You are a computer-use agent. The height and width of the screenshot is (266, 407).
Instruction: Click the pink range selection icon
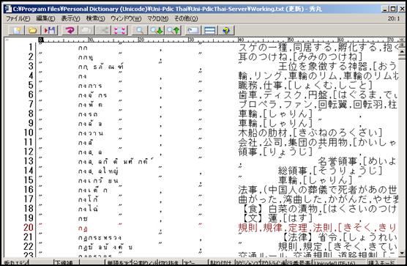(119, 30)
